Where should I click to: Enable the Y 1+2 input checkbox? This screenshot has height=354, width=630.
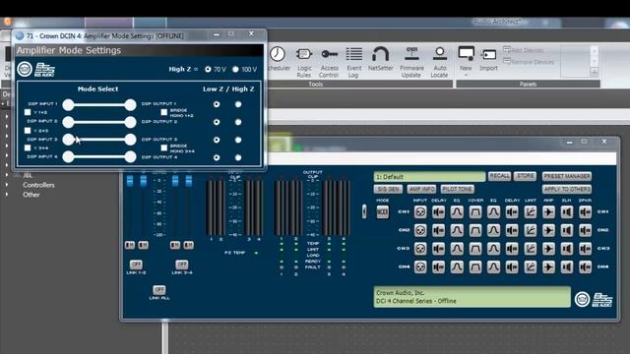(28, 112)
